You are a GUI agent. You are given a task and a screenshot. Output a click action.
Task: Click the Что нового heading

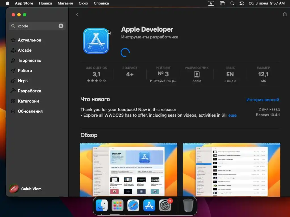[x=95, y=99]
